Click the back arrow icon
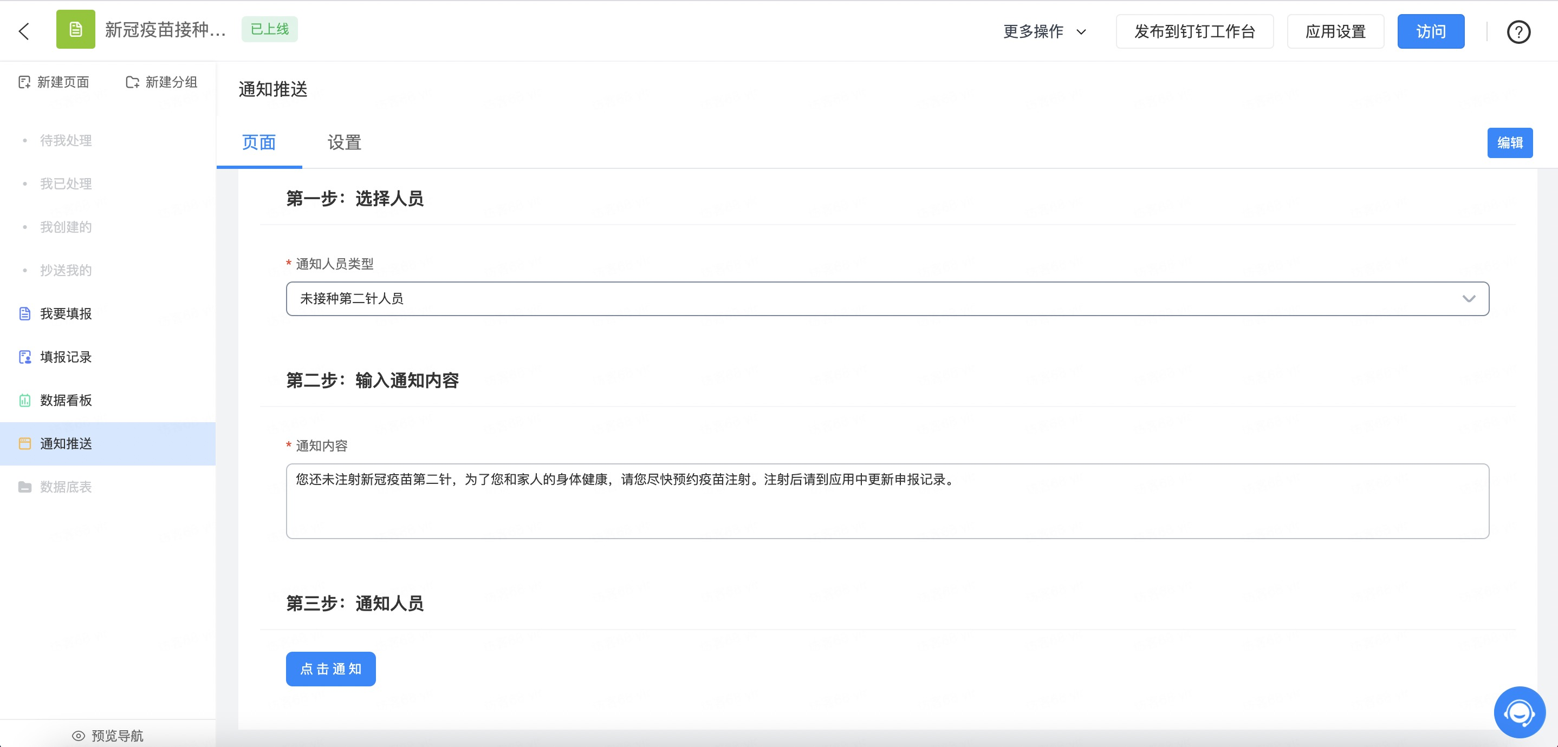 [24, 31]
